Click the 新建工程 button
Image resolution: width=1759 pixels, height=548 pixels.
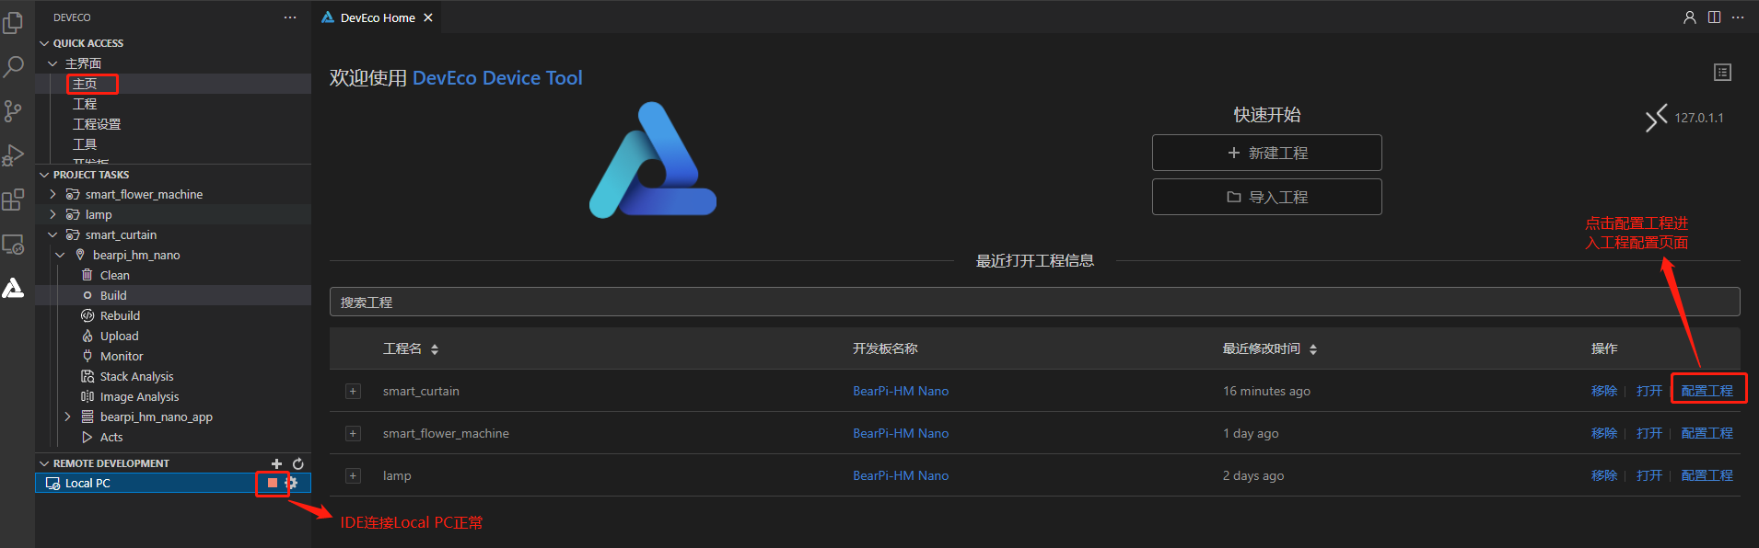tap(1266, 153)
